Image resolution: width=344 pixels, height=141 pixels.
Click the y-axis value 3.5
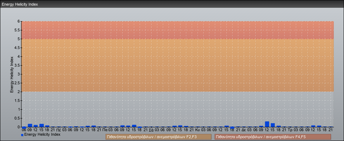pyautogui.click(x=17, y=65)
